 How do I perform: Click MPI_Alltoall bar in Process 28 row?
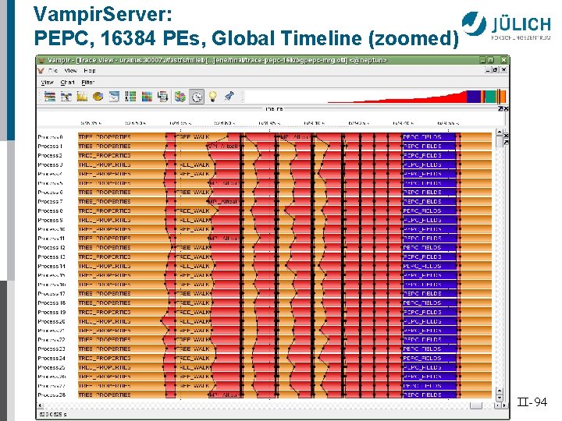(x=224, y=394)
